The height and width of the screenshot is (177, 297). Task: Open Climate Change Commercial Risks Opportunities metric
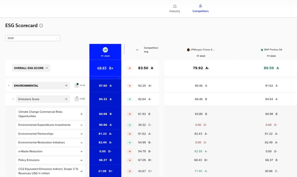[50, 114]
